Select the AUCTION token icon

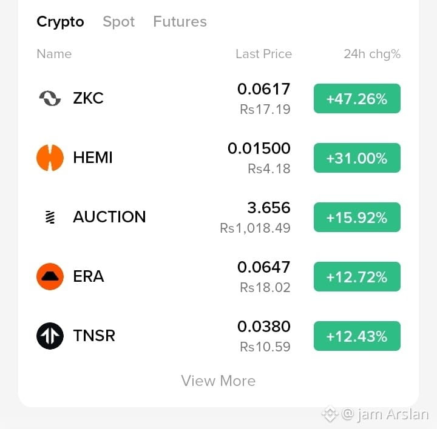50,217
